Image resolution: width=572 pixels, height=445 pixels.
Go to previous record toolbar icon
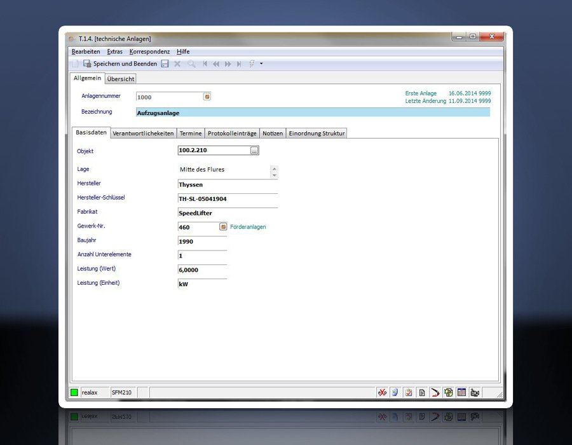click(216, 64)
